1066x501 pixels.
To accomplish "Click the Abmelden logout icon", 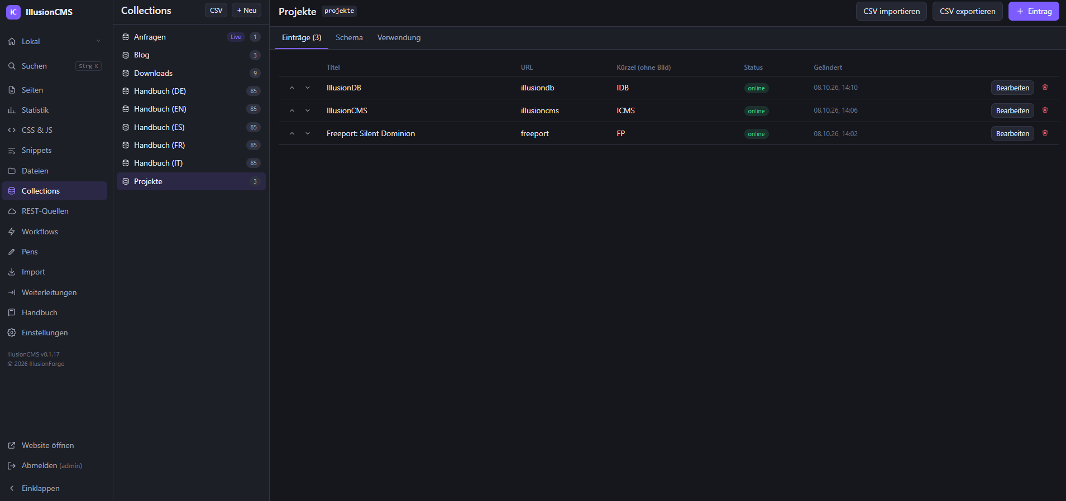I will [x=12, y=465].
